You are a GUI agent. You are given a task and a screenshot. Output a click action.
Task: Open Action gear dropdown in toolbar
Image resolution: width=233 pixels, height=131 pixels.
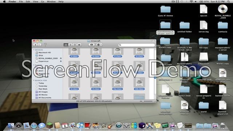point(99,45)
